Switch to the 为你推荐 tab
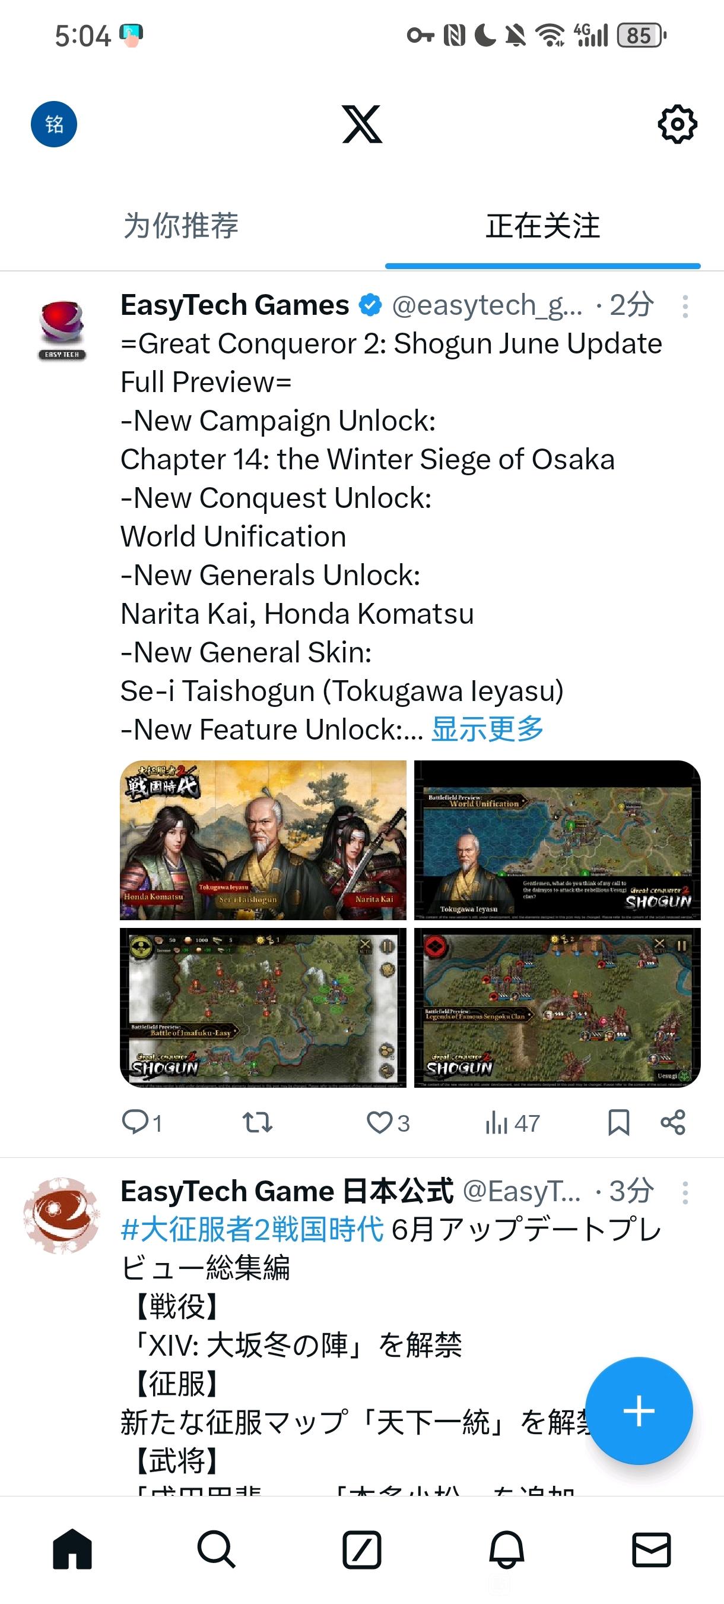Image resolution: width=724 pixels, height=1604 pixels. [181, 225]
